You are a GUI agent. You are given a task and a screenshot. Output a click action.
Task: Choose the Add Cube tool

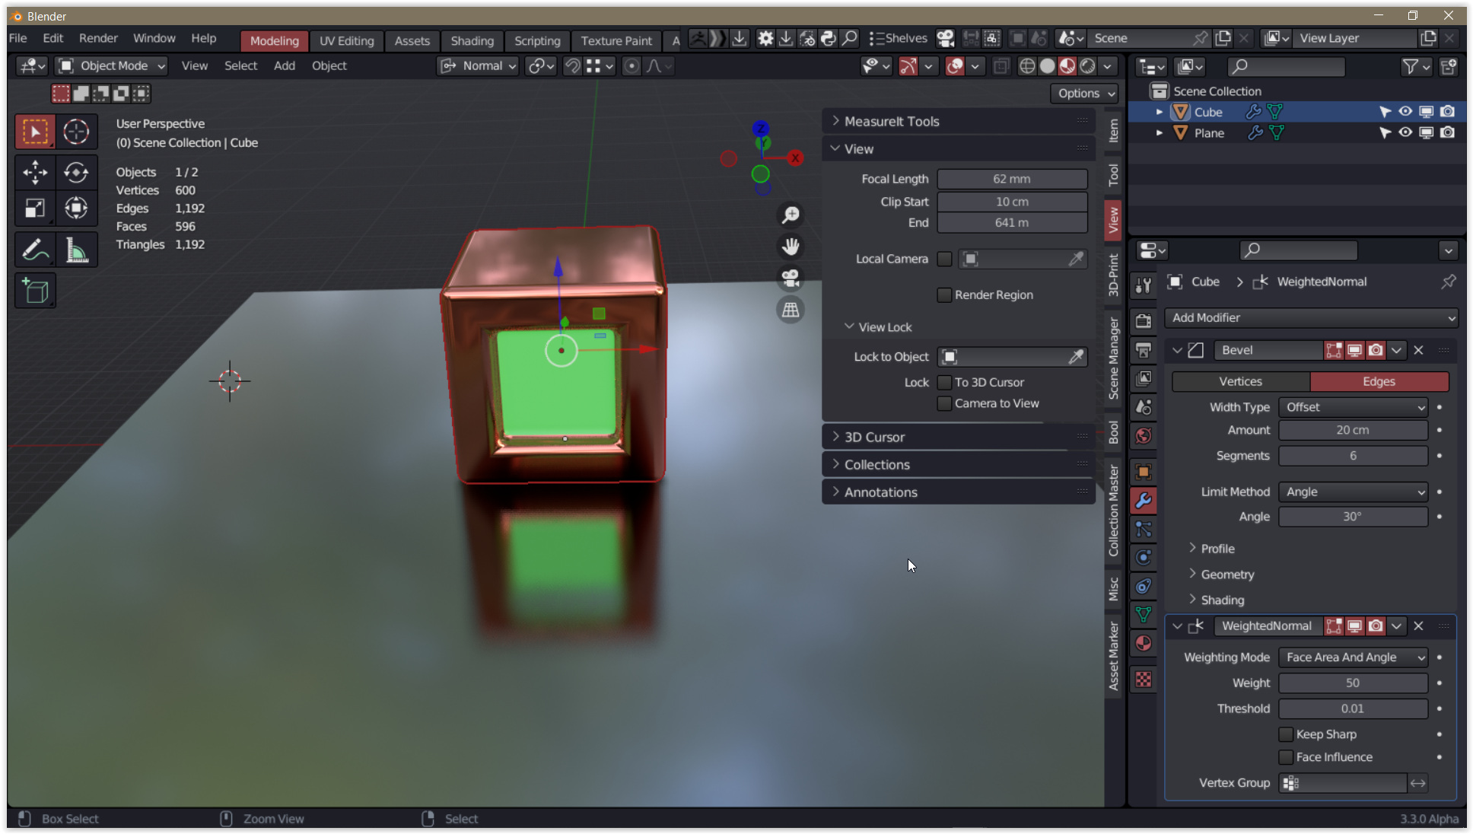pyautogui.click(x=35, y=291)
